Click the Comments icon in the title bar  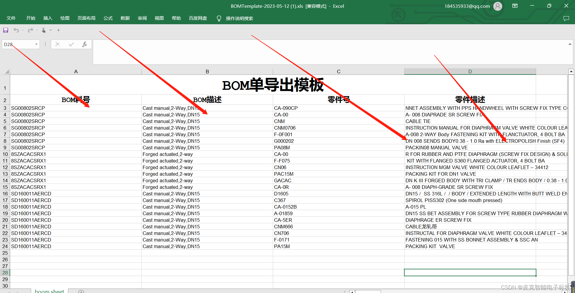click(566, 18)
